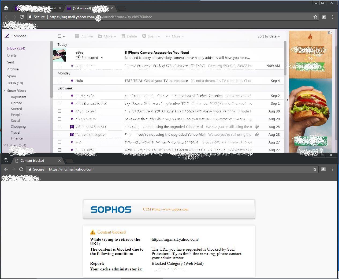Open the '5 iPhone Camera Accessories' eBay ad

click(168, 55)
